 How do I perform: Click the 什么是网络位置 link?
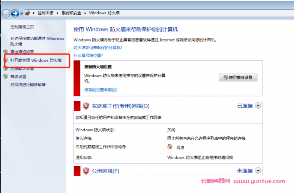click(88, 55)
